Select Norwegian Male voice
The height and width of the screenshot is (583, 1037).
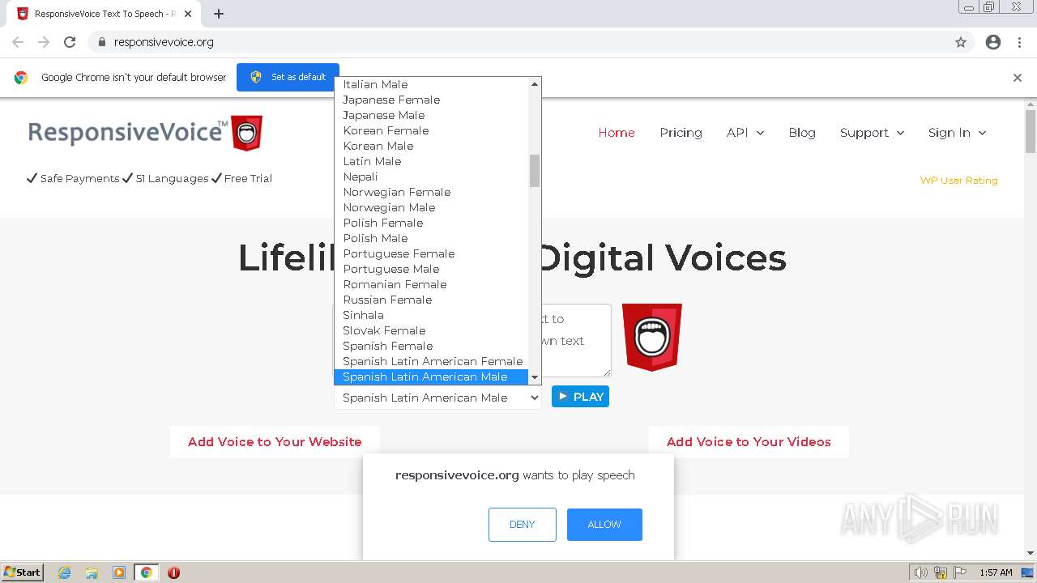pos(432,207)
